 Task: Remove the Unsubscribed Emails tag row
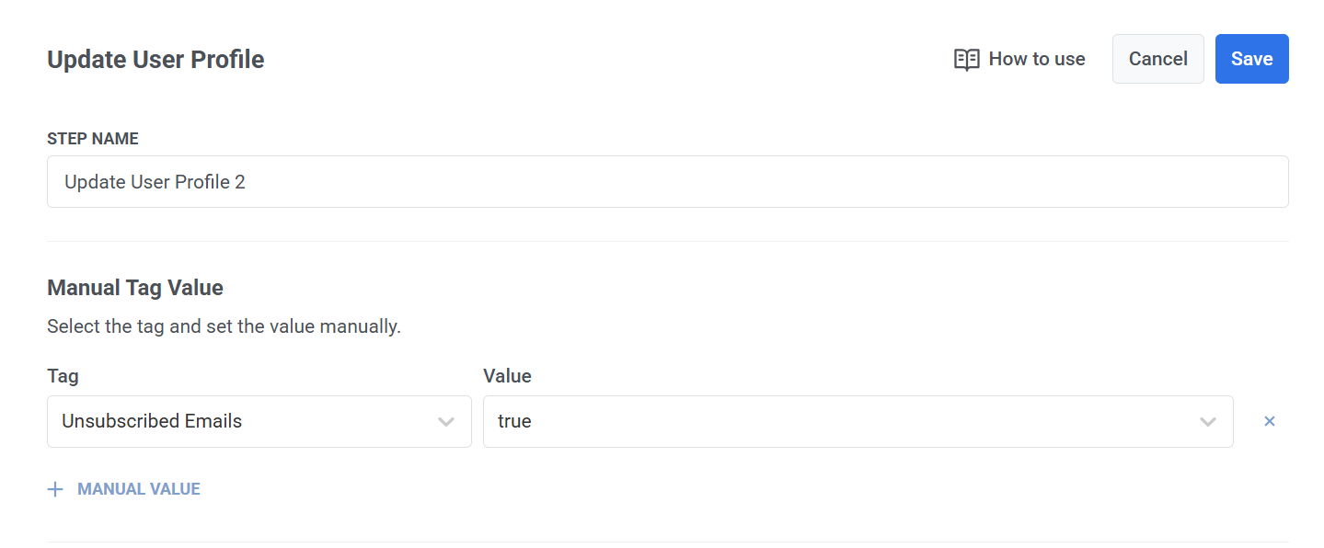pos(1270,421)
